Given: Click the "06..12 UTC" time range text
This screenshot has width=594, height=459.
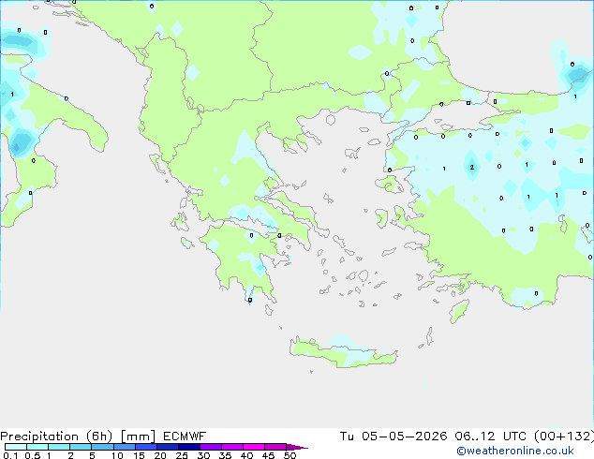Looking at the screenshot, I should click(491, 437).
